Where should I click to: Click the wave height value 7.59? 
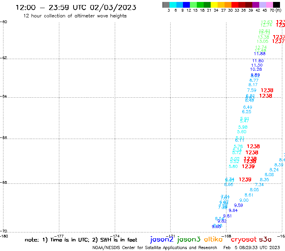pyautogui.click(x=251, y=90)
